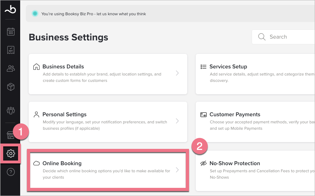Image resolution: width=315 pixels, height=196 pixels.
Task: Click the Booksy logo icon
Action: pos(10,10)
